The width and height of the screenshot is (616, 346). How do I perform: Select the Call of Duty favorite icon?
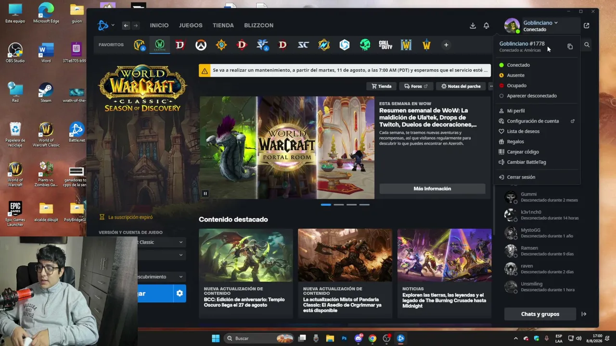point(385,45)
